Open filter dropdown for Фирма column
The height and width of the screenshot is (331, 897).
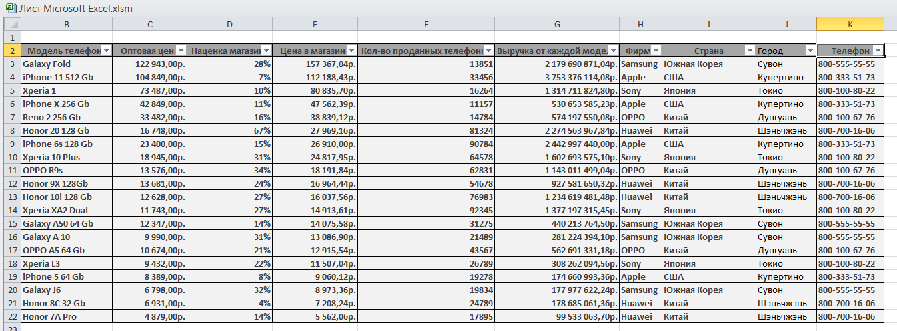click(x=656, y=51)
